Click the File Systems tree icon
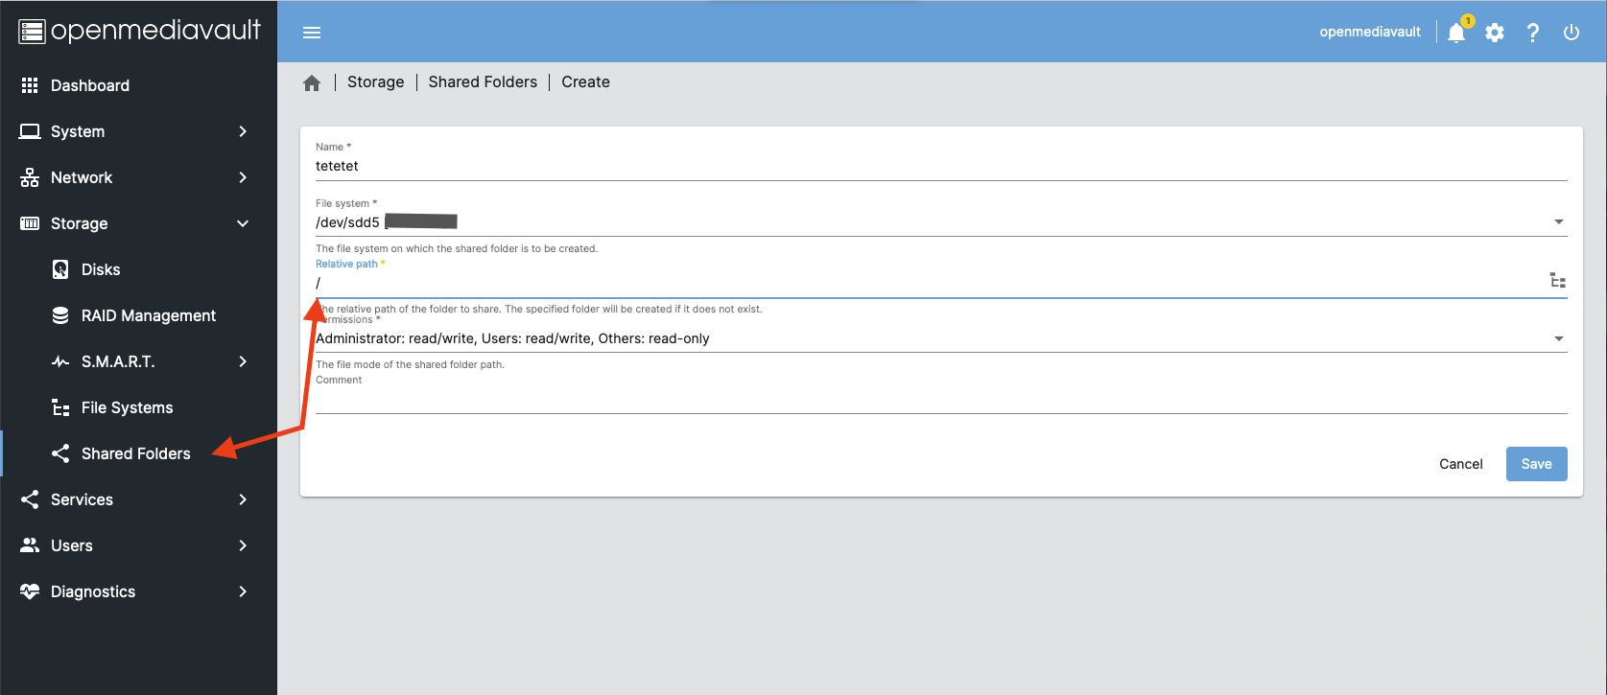Image resolution: width=1607 pixels, height=695 pixels. coord(60,407)
